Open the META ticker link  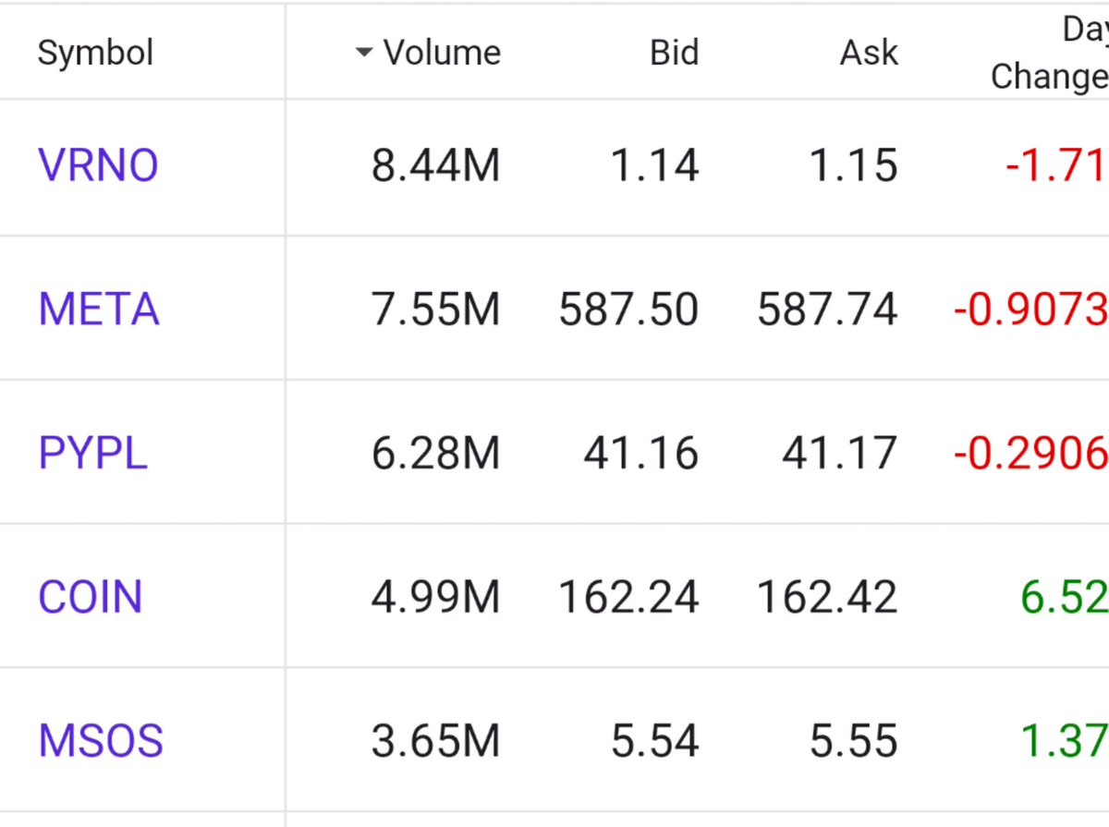pos(99,310)
